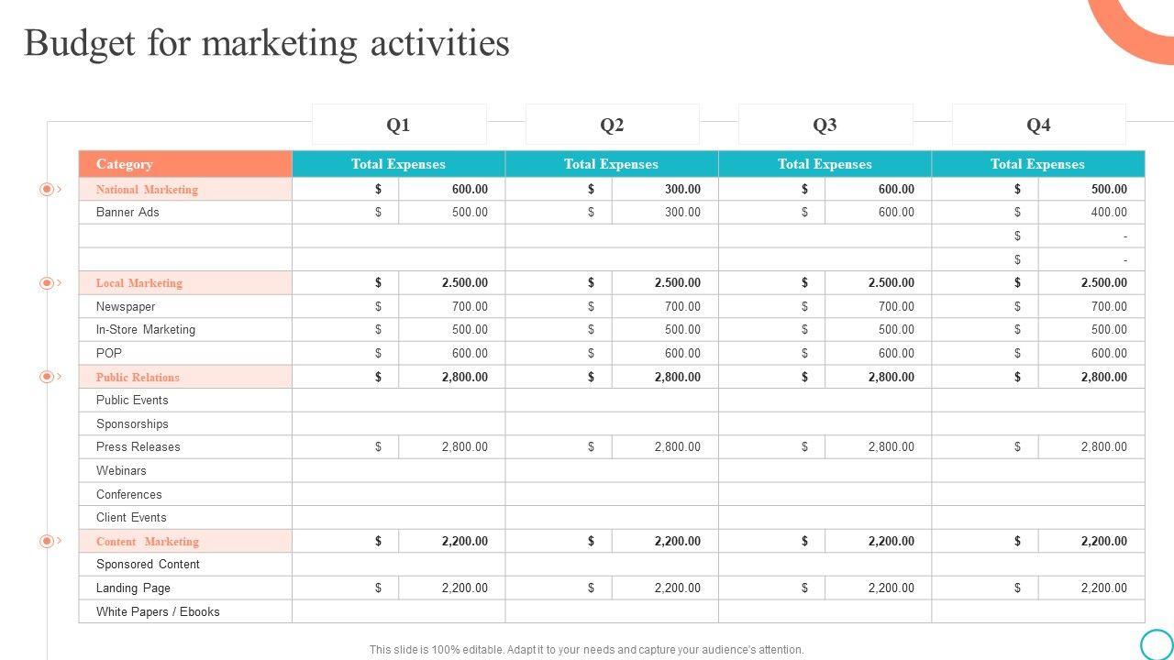Click the slide title Budget for marketing activities
This screenshot has height=660, width=1174.
pos(267,43)
